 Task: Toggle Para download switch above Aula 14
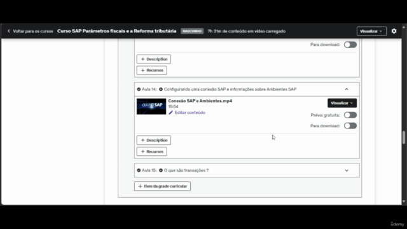click(x=350, y=45)
